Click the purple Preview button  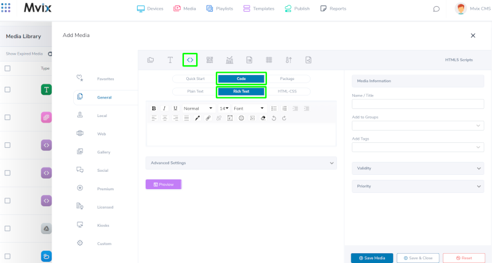coord(164,184)
